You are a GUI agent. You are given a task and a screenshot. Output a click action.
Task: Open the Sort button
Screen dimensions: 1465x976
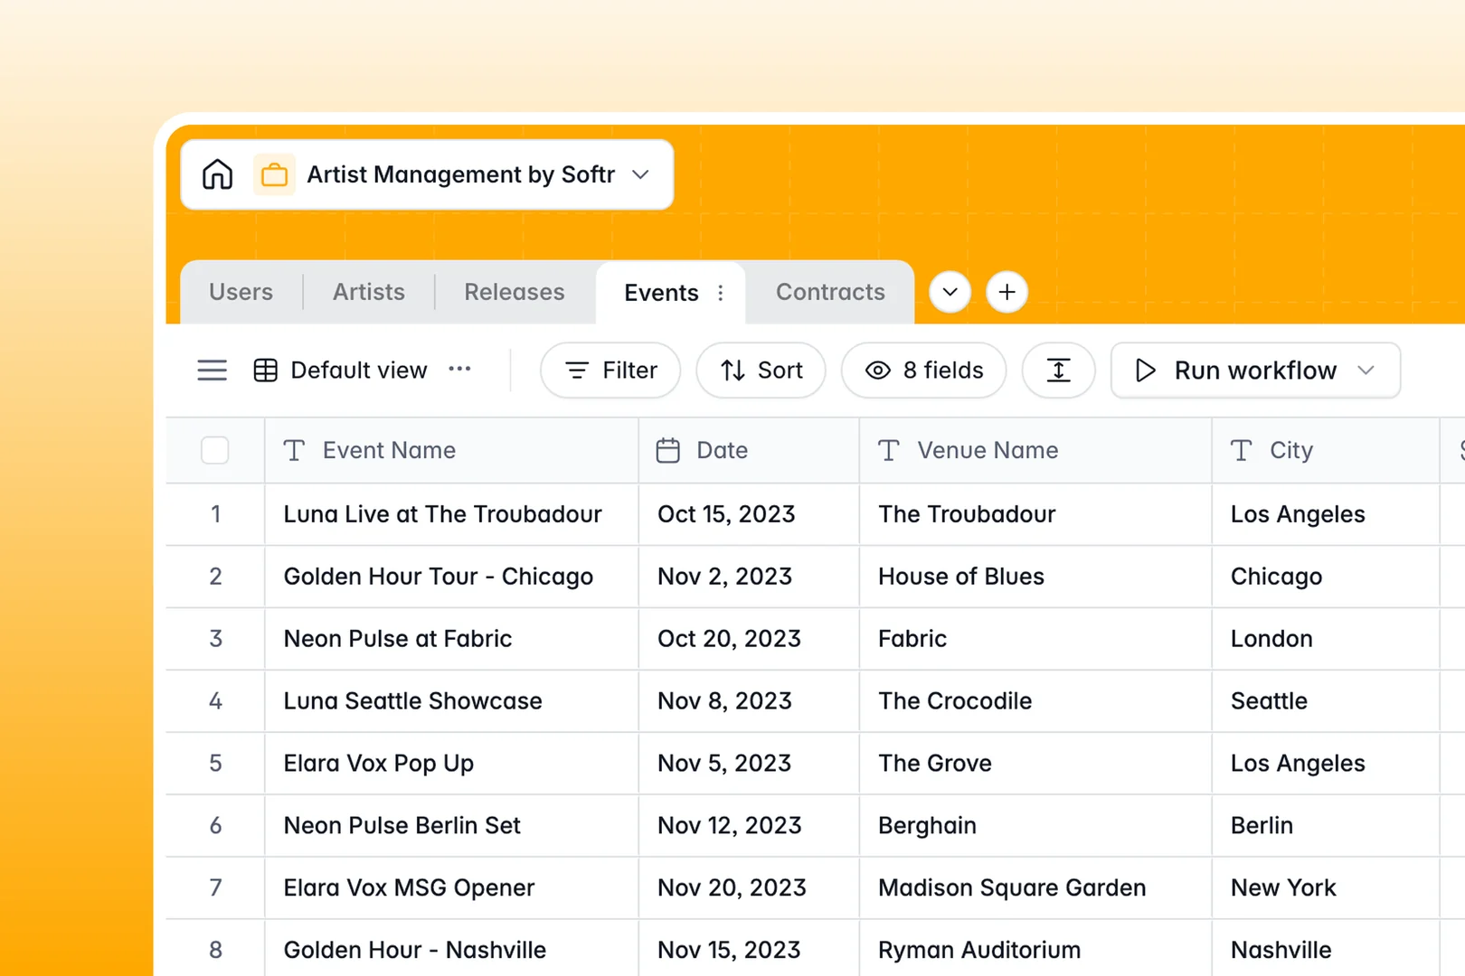point(761,371)
